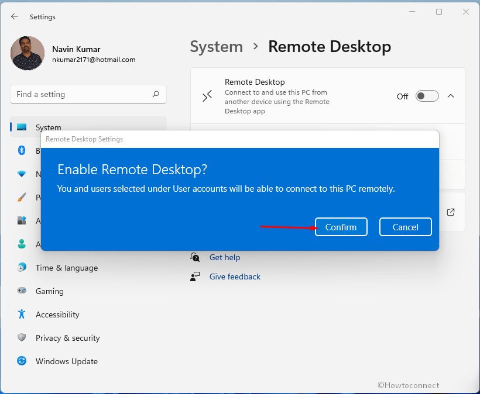Click the Bluetooth icon in sidebar
This screenshot has height=394, width=480.
coord(22,151)
